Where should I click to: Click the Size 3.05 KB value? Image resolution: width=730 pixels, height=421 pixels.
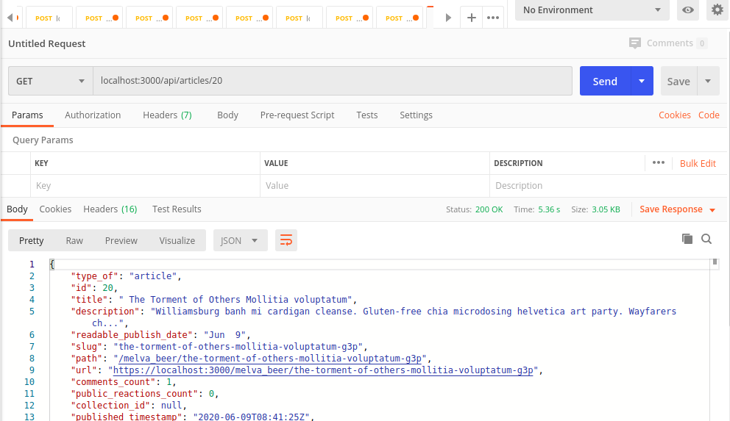[x=606, y=209]
